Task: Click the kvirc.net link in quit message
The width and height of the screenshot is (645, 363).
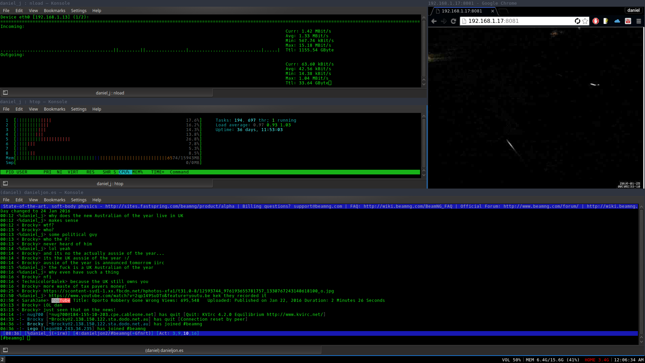Action: click(x=295, y=315)
